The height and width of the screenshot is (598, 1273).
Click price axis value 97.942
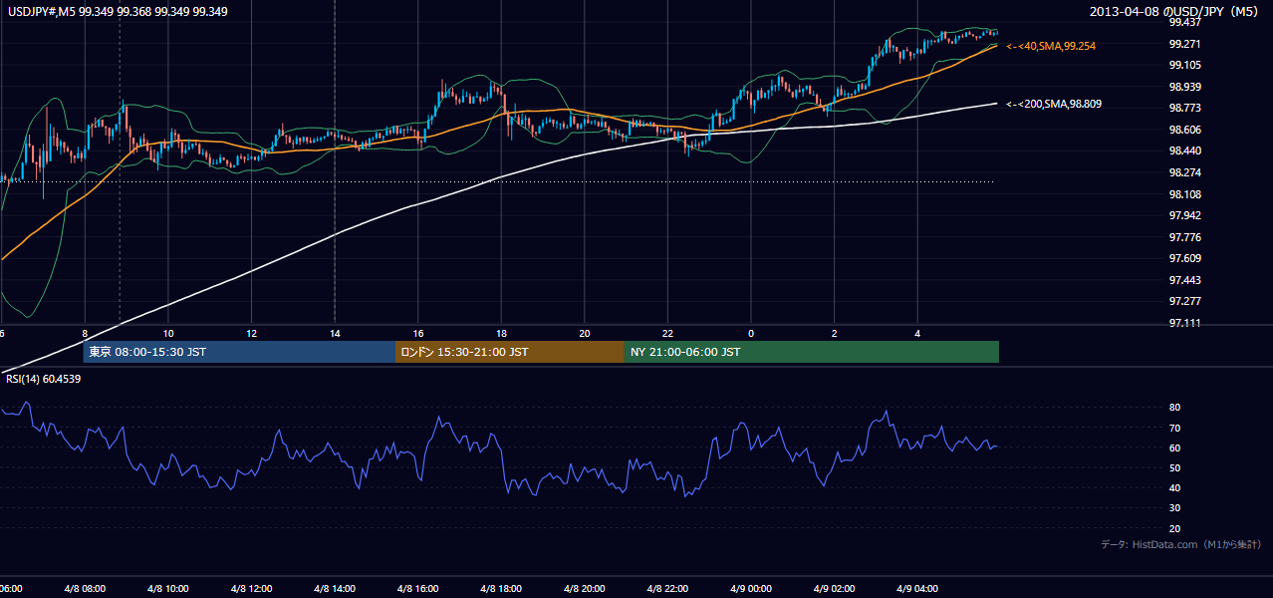click(1184, 215)
